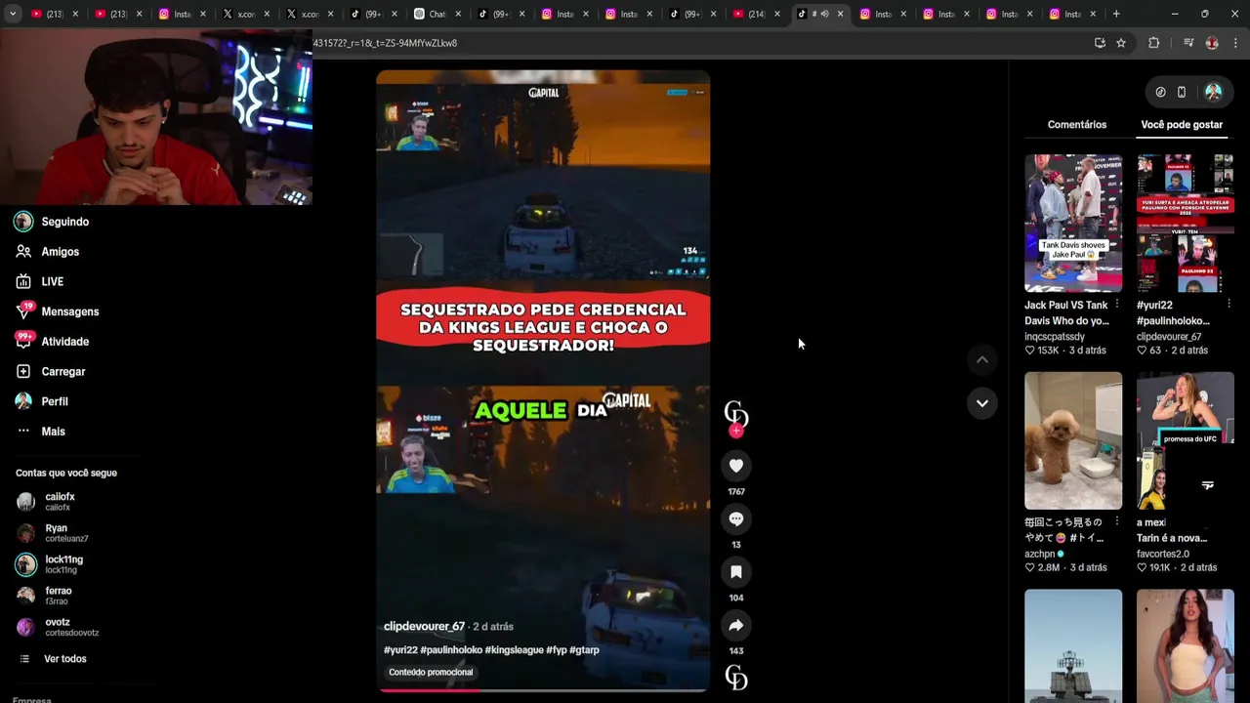
Task: Switch to the Você pode gostar tab
Action: coord(1182,125)
